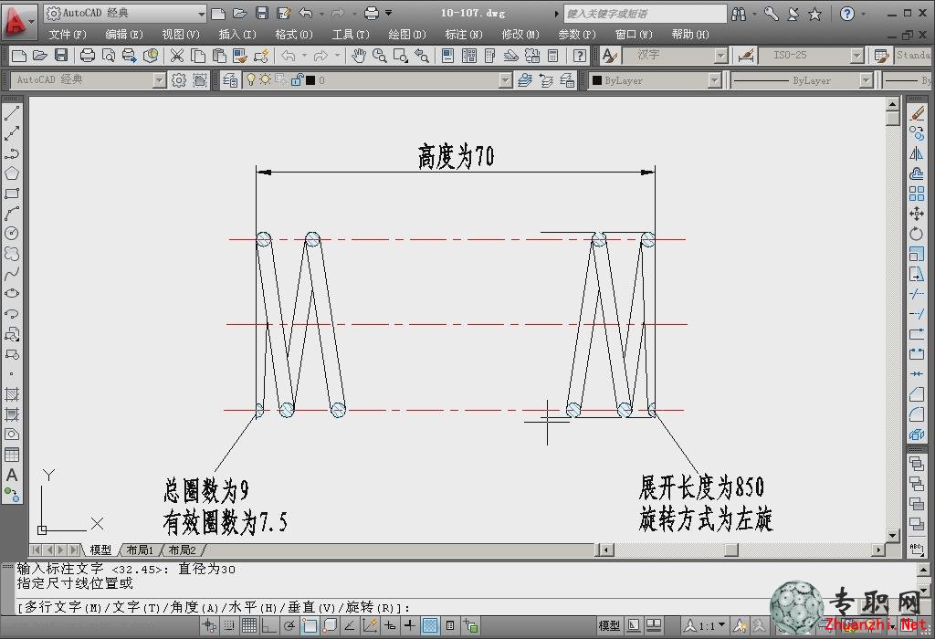Select the Array tool
Viewport: 935px width, 639px height.
[917, 194]
